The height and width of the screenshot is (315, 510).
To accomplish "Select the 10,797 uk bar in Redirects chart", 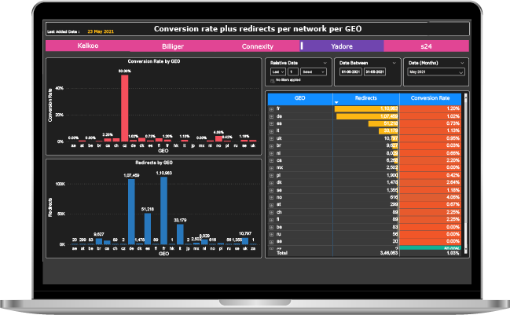I will [x=245, y=241].
